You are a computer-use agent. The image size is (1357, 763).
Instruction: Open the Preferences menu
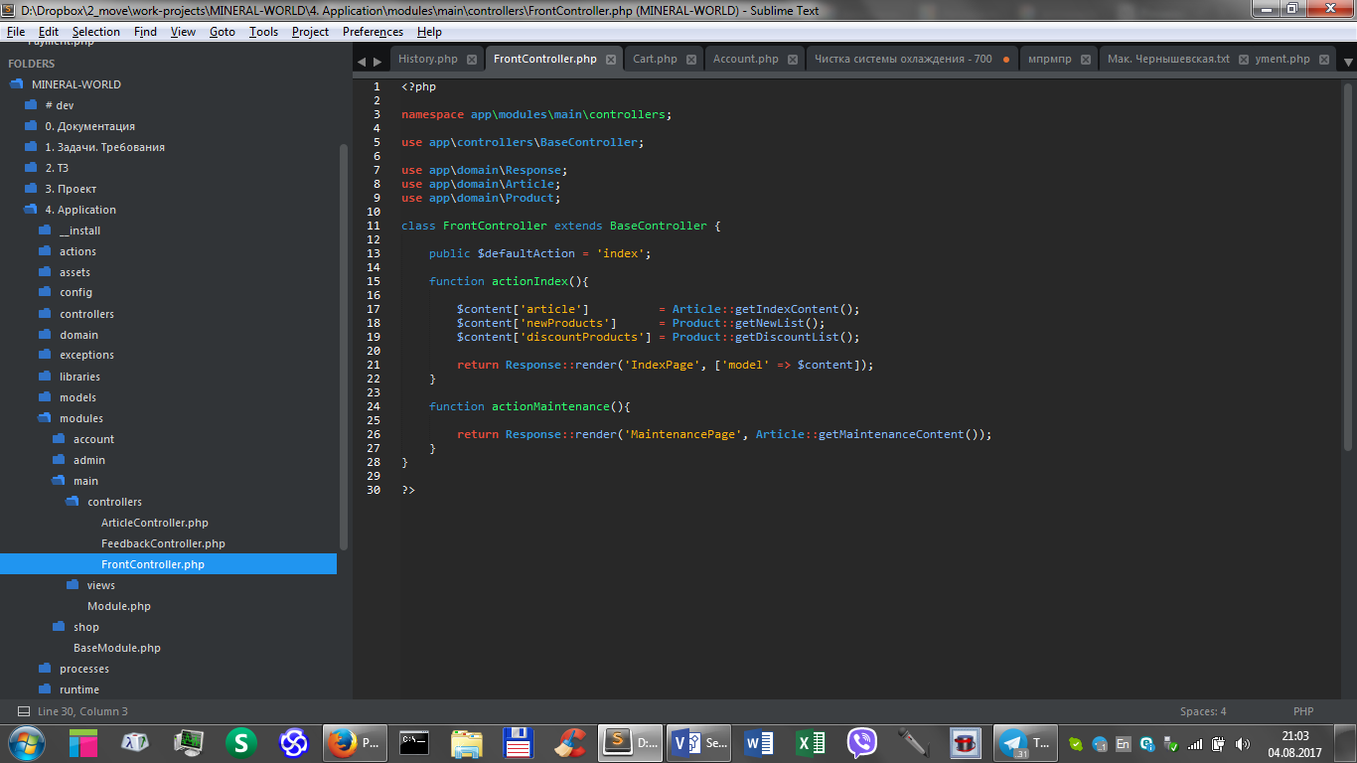(373, 32)
